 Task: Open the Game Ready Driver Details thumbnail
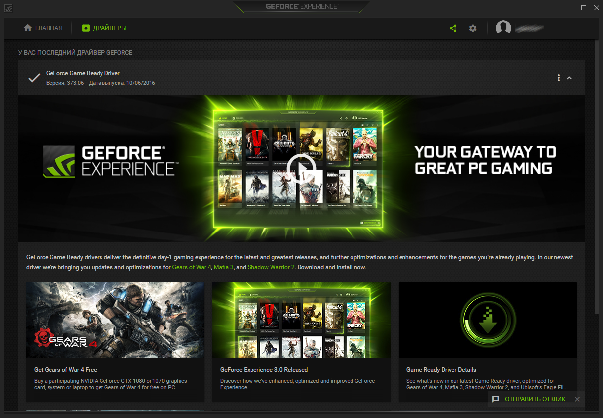488,320
